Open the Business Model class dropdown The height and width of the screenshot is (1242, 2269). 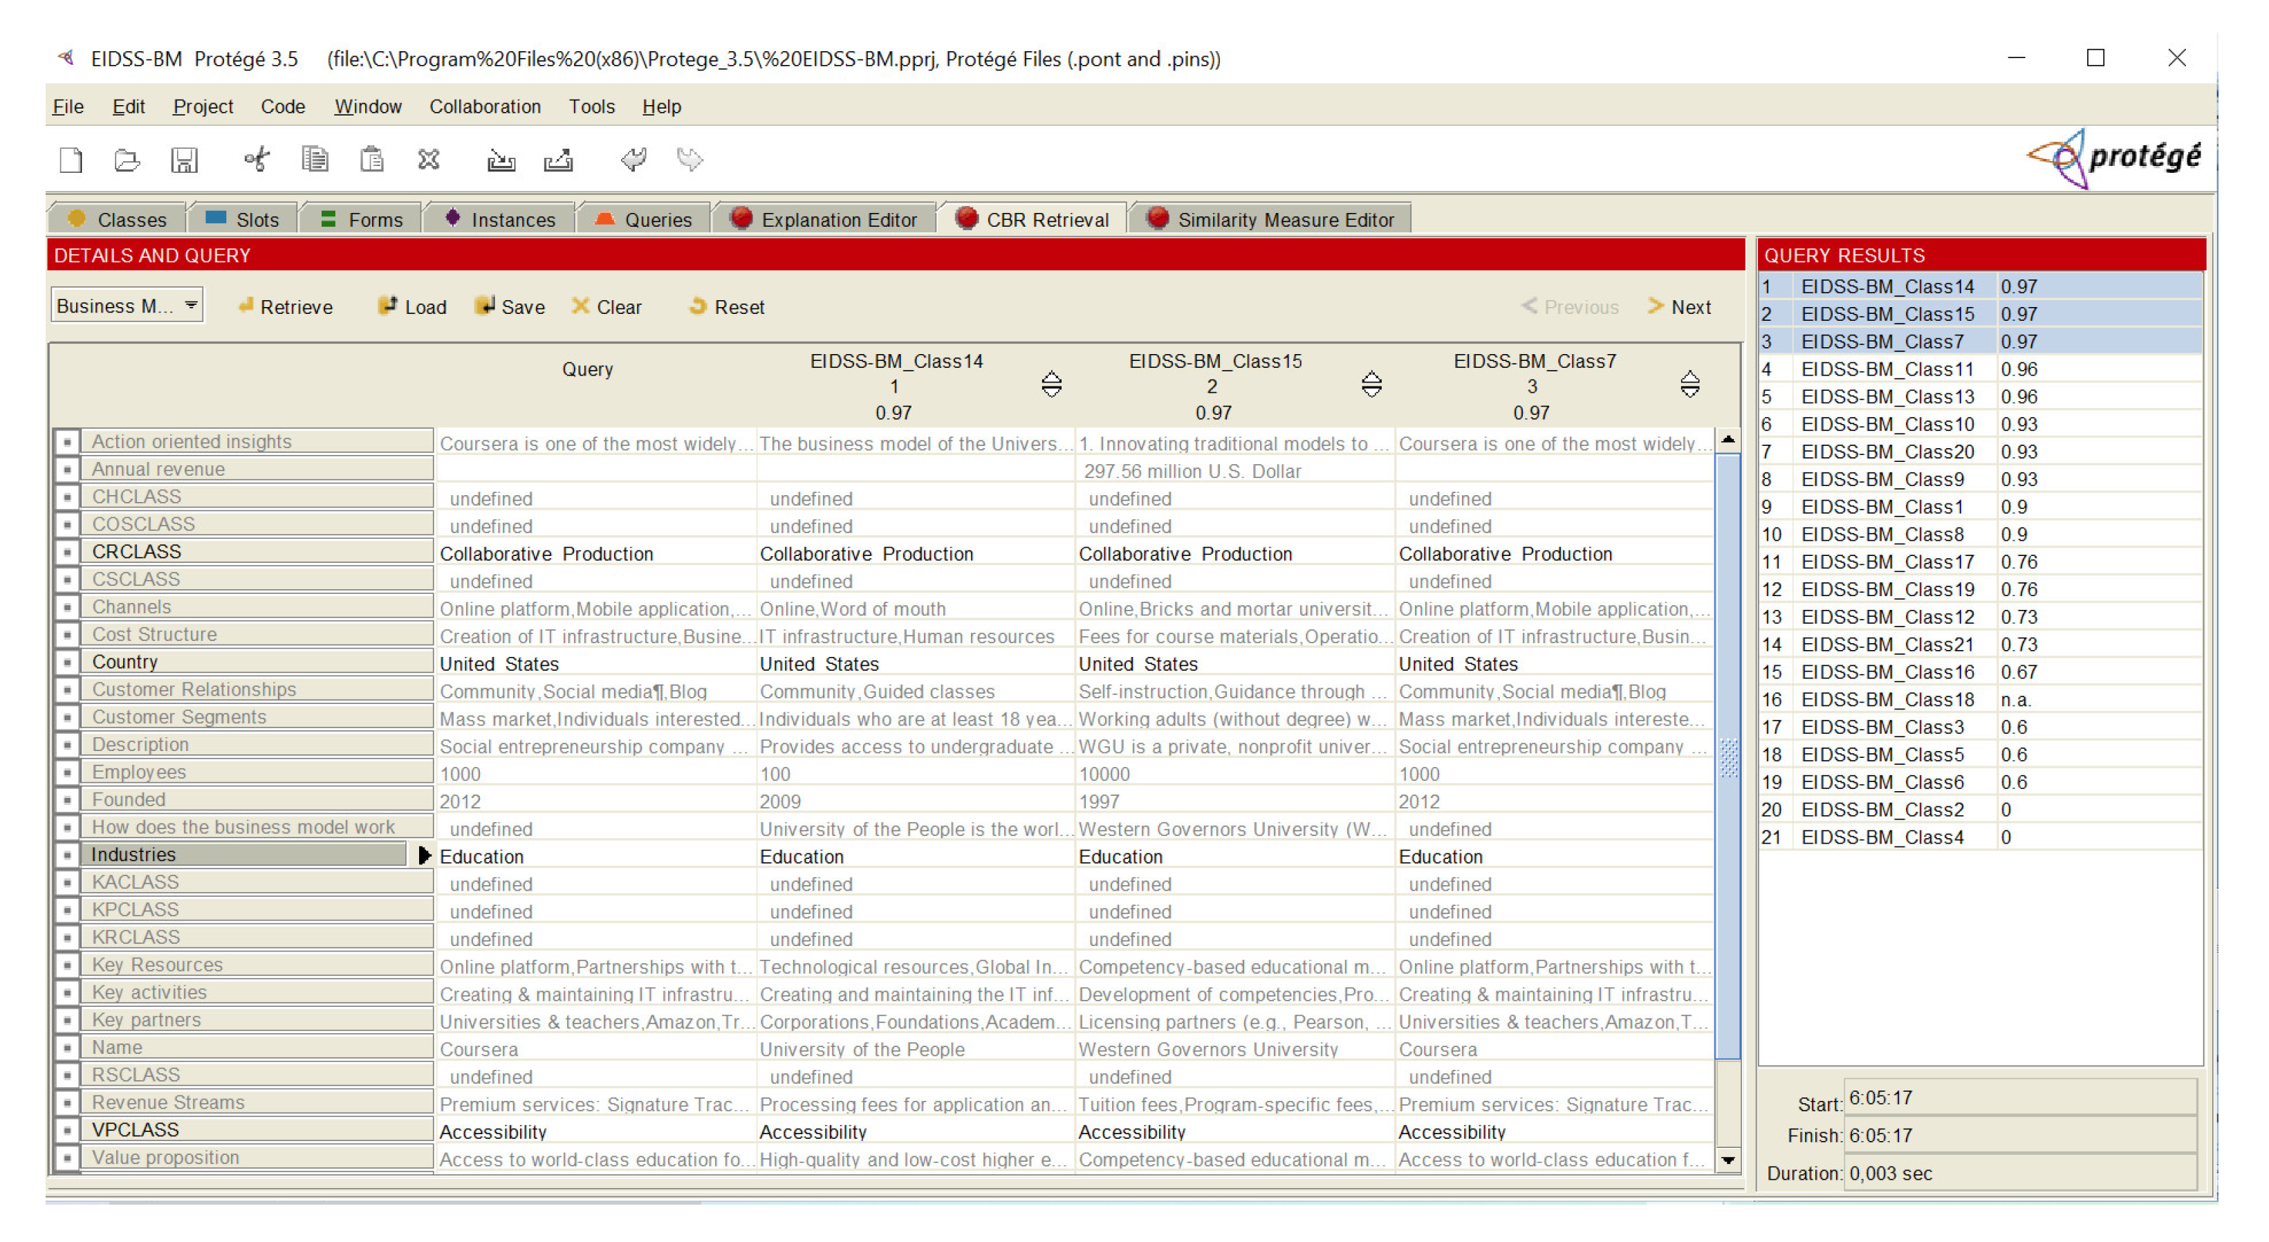coord(190,306)
